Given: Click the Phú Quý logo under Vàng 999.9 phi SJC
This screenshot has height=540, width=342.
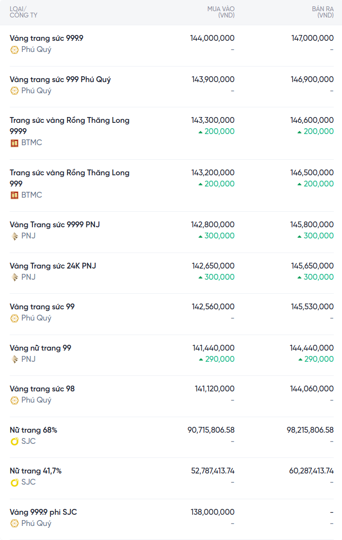Looking at the screenshot, I should [15, 523].
